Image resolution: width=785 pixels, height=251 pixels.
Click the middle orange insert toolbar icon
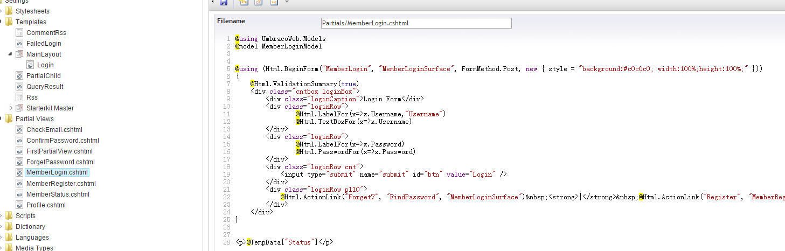tap(259, 2)
